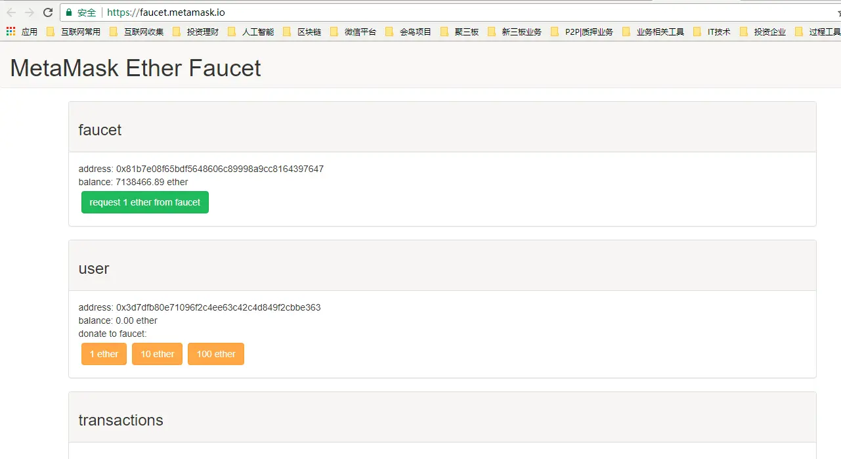Open the 投资企业 bookmark folder
The width and height of the screenshot is (841, 459).
pyautogui.click(x=763, y=32)
